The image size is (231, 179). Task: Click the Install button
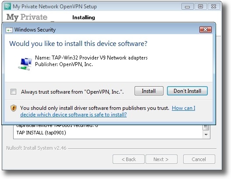click(x=149, y=91)
